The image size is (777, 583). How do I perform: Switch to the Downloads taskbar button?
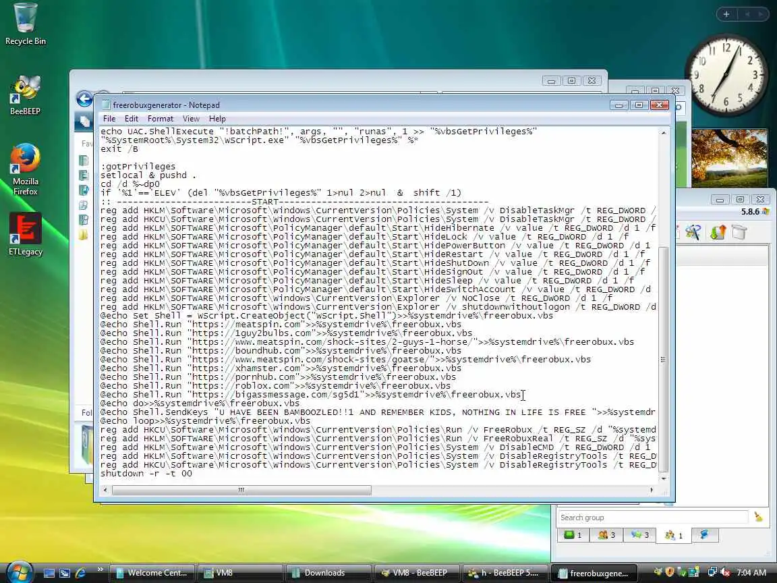329,573
